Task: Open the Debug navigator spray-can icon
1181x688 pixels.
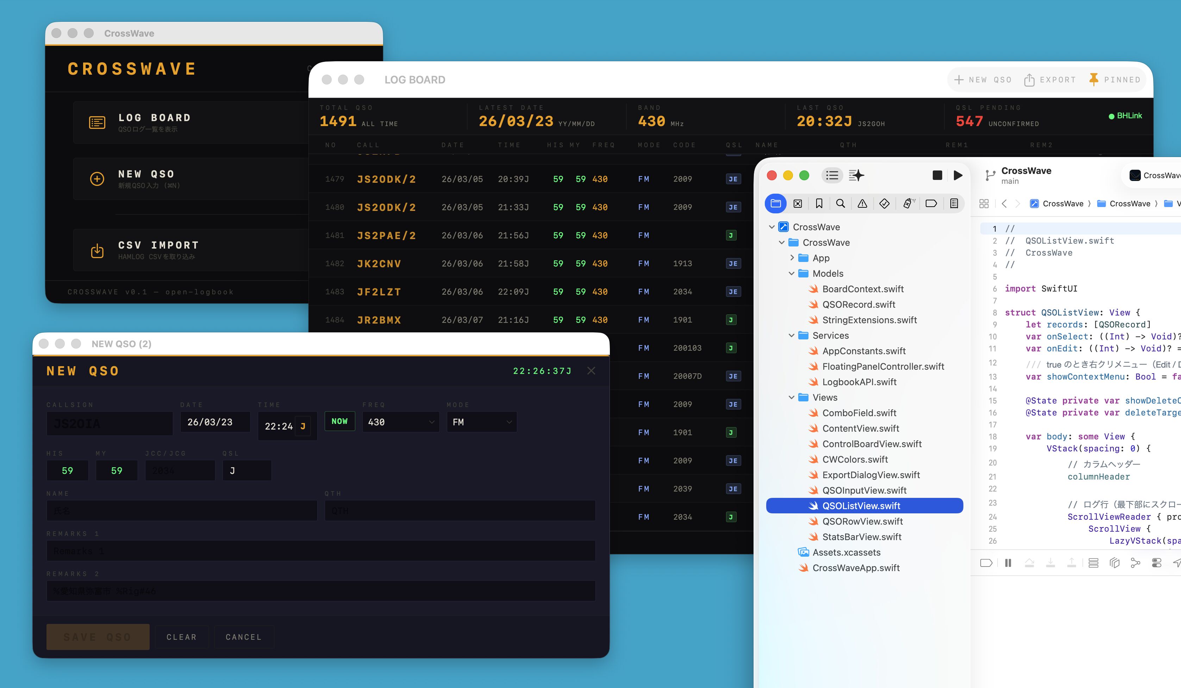Action: (909, 204)
